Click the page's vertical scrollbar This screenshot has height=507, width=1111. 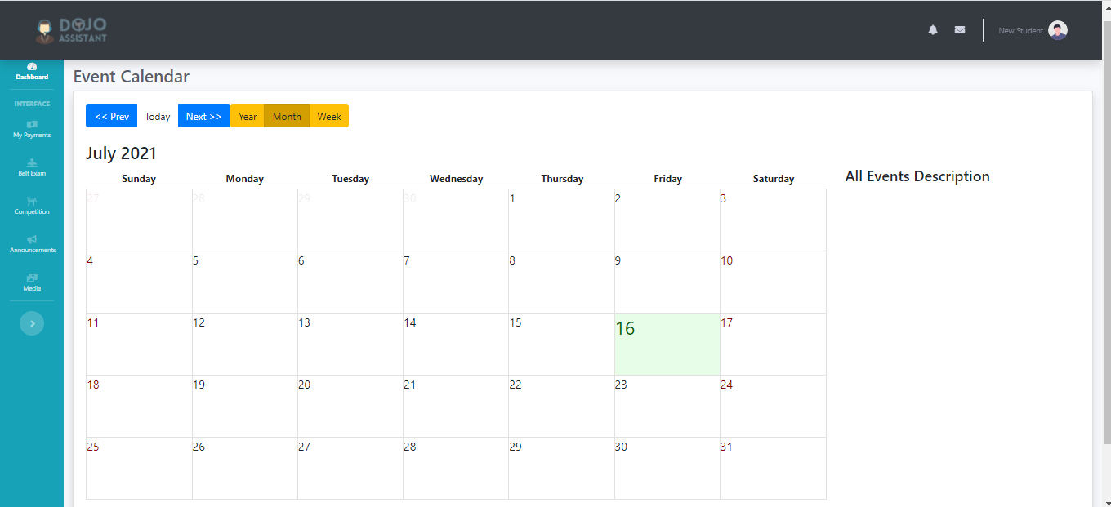1105,245
